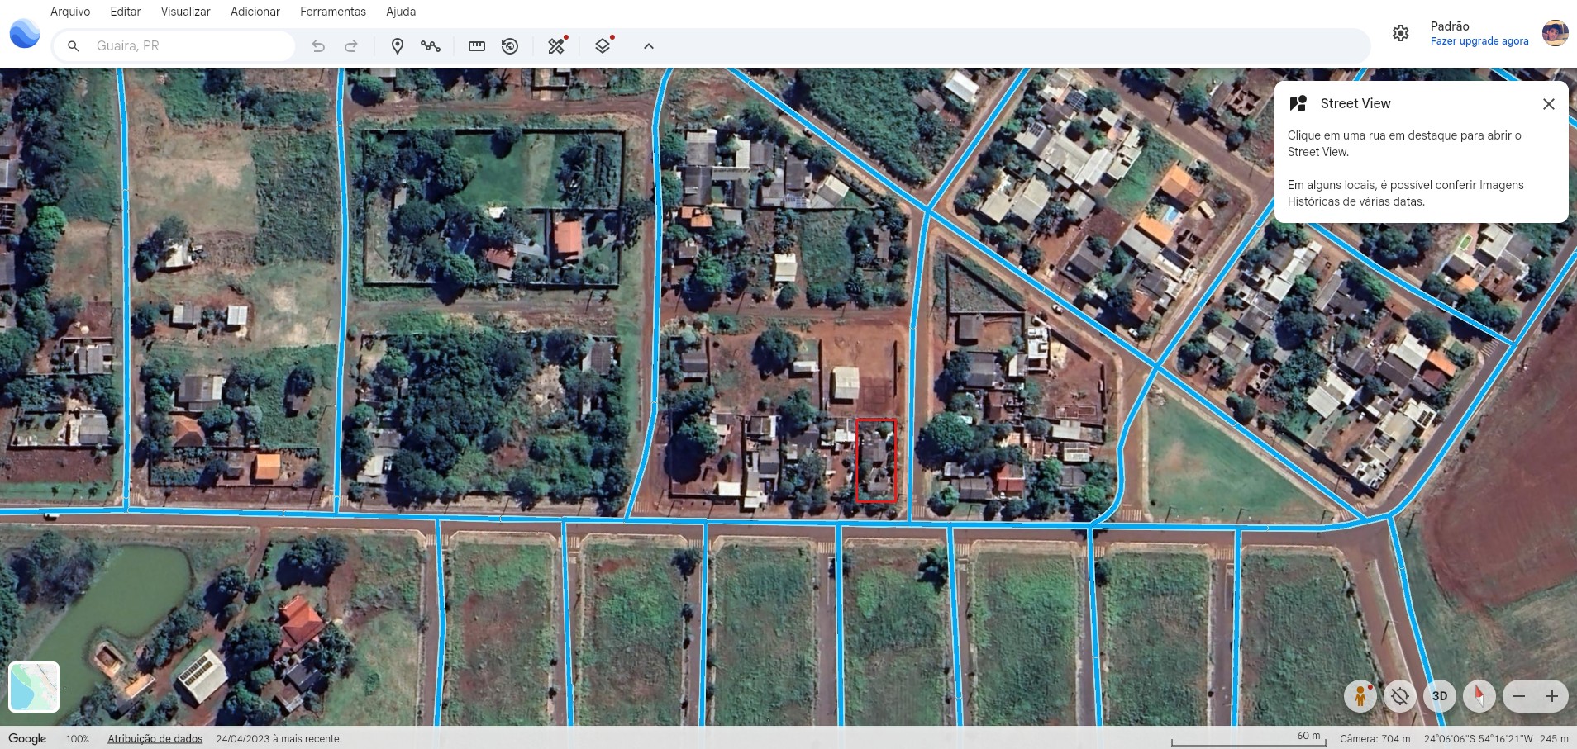Open the pencil-and-ruler tools icon
The height and width of the screenshot is (749, 1577).
point(557,46)
